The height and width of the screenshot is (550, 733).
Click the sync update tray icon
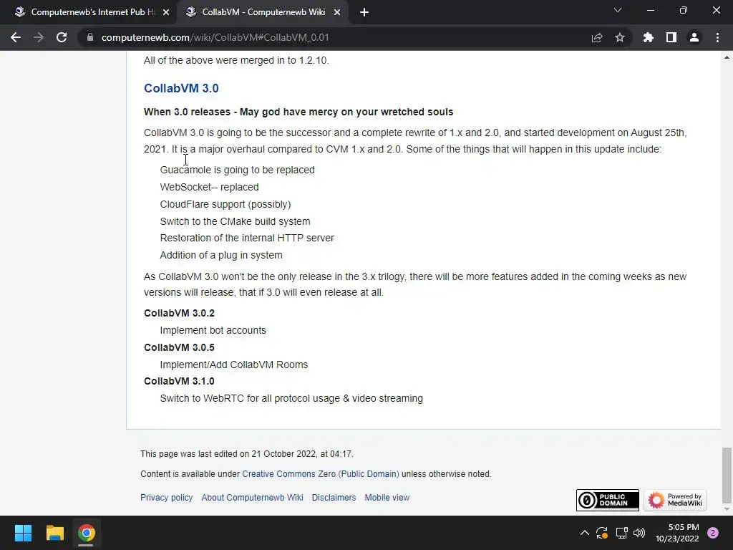602,533
